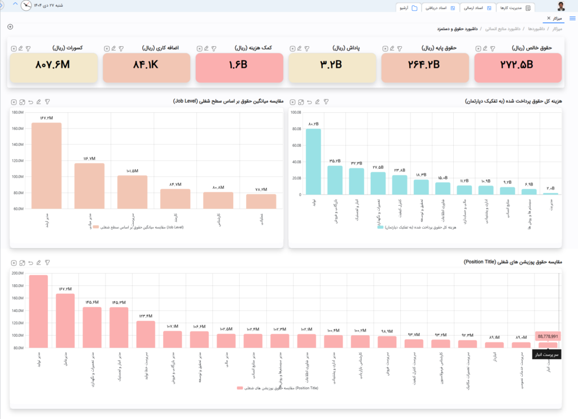Add new widget with plus icon
578x419 pixels.
10,27
